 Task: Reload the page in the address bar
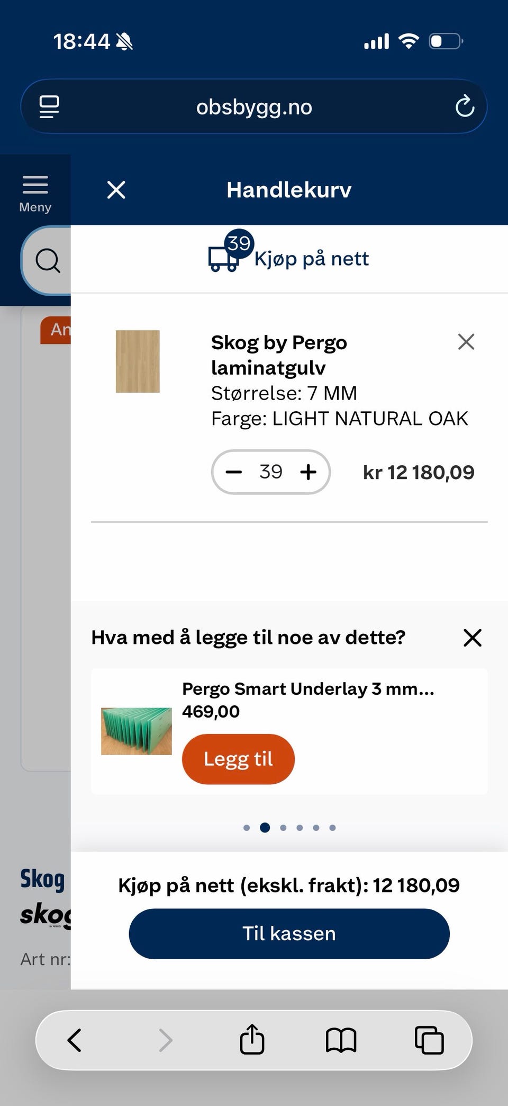coord(465,106)
